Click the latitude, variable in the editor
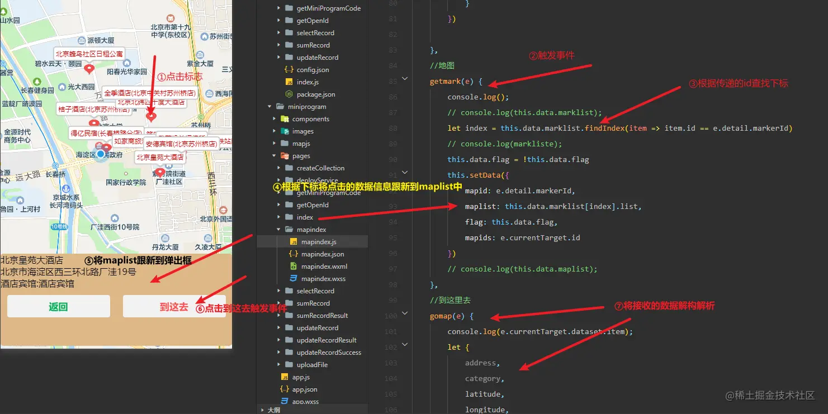828x414 pixels. tap(485, 394)
